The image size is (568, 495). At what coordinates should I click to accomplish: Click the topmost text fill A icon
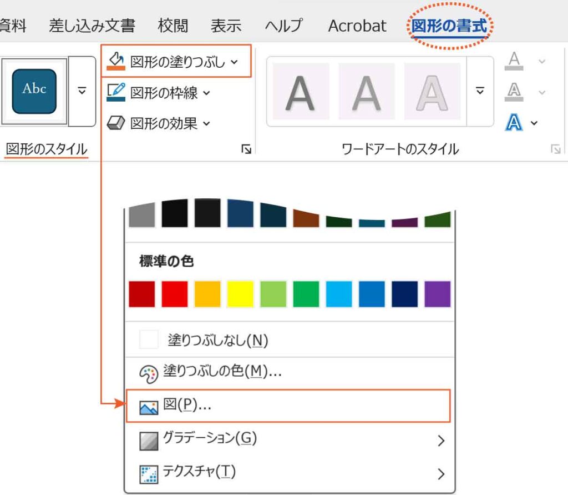tap(514, 62)
